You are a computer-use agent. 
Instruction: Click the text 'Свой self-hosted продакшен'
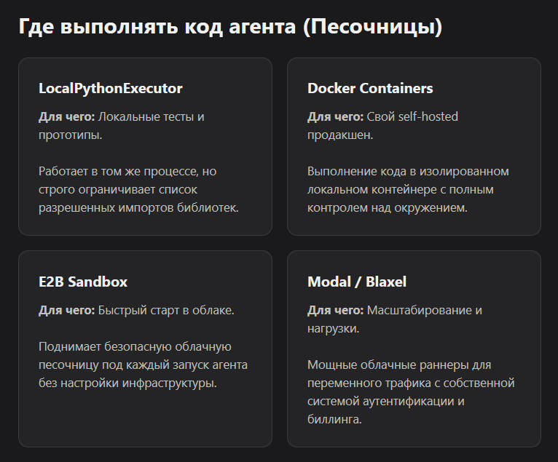click(x=382, y=126)
